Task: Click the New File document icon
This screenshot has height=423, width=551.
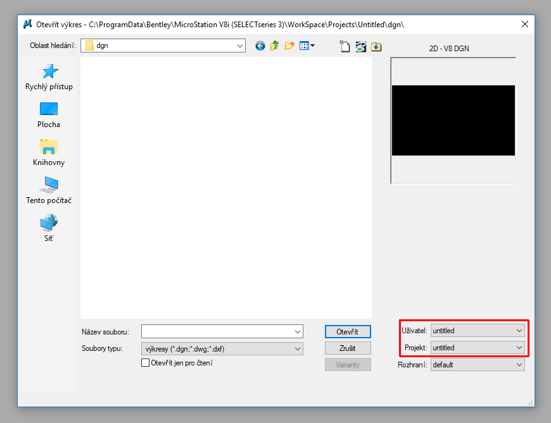Action: click(345, 46)
